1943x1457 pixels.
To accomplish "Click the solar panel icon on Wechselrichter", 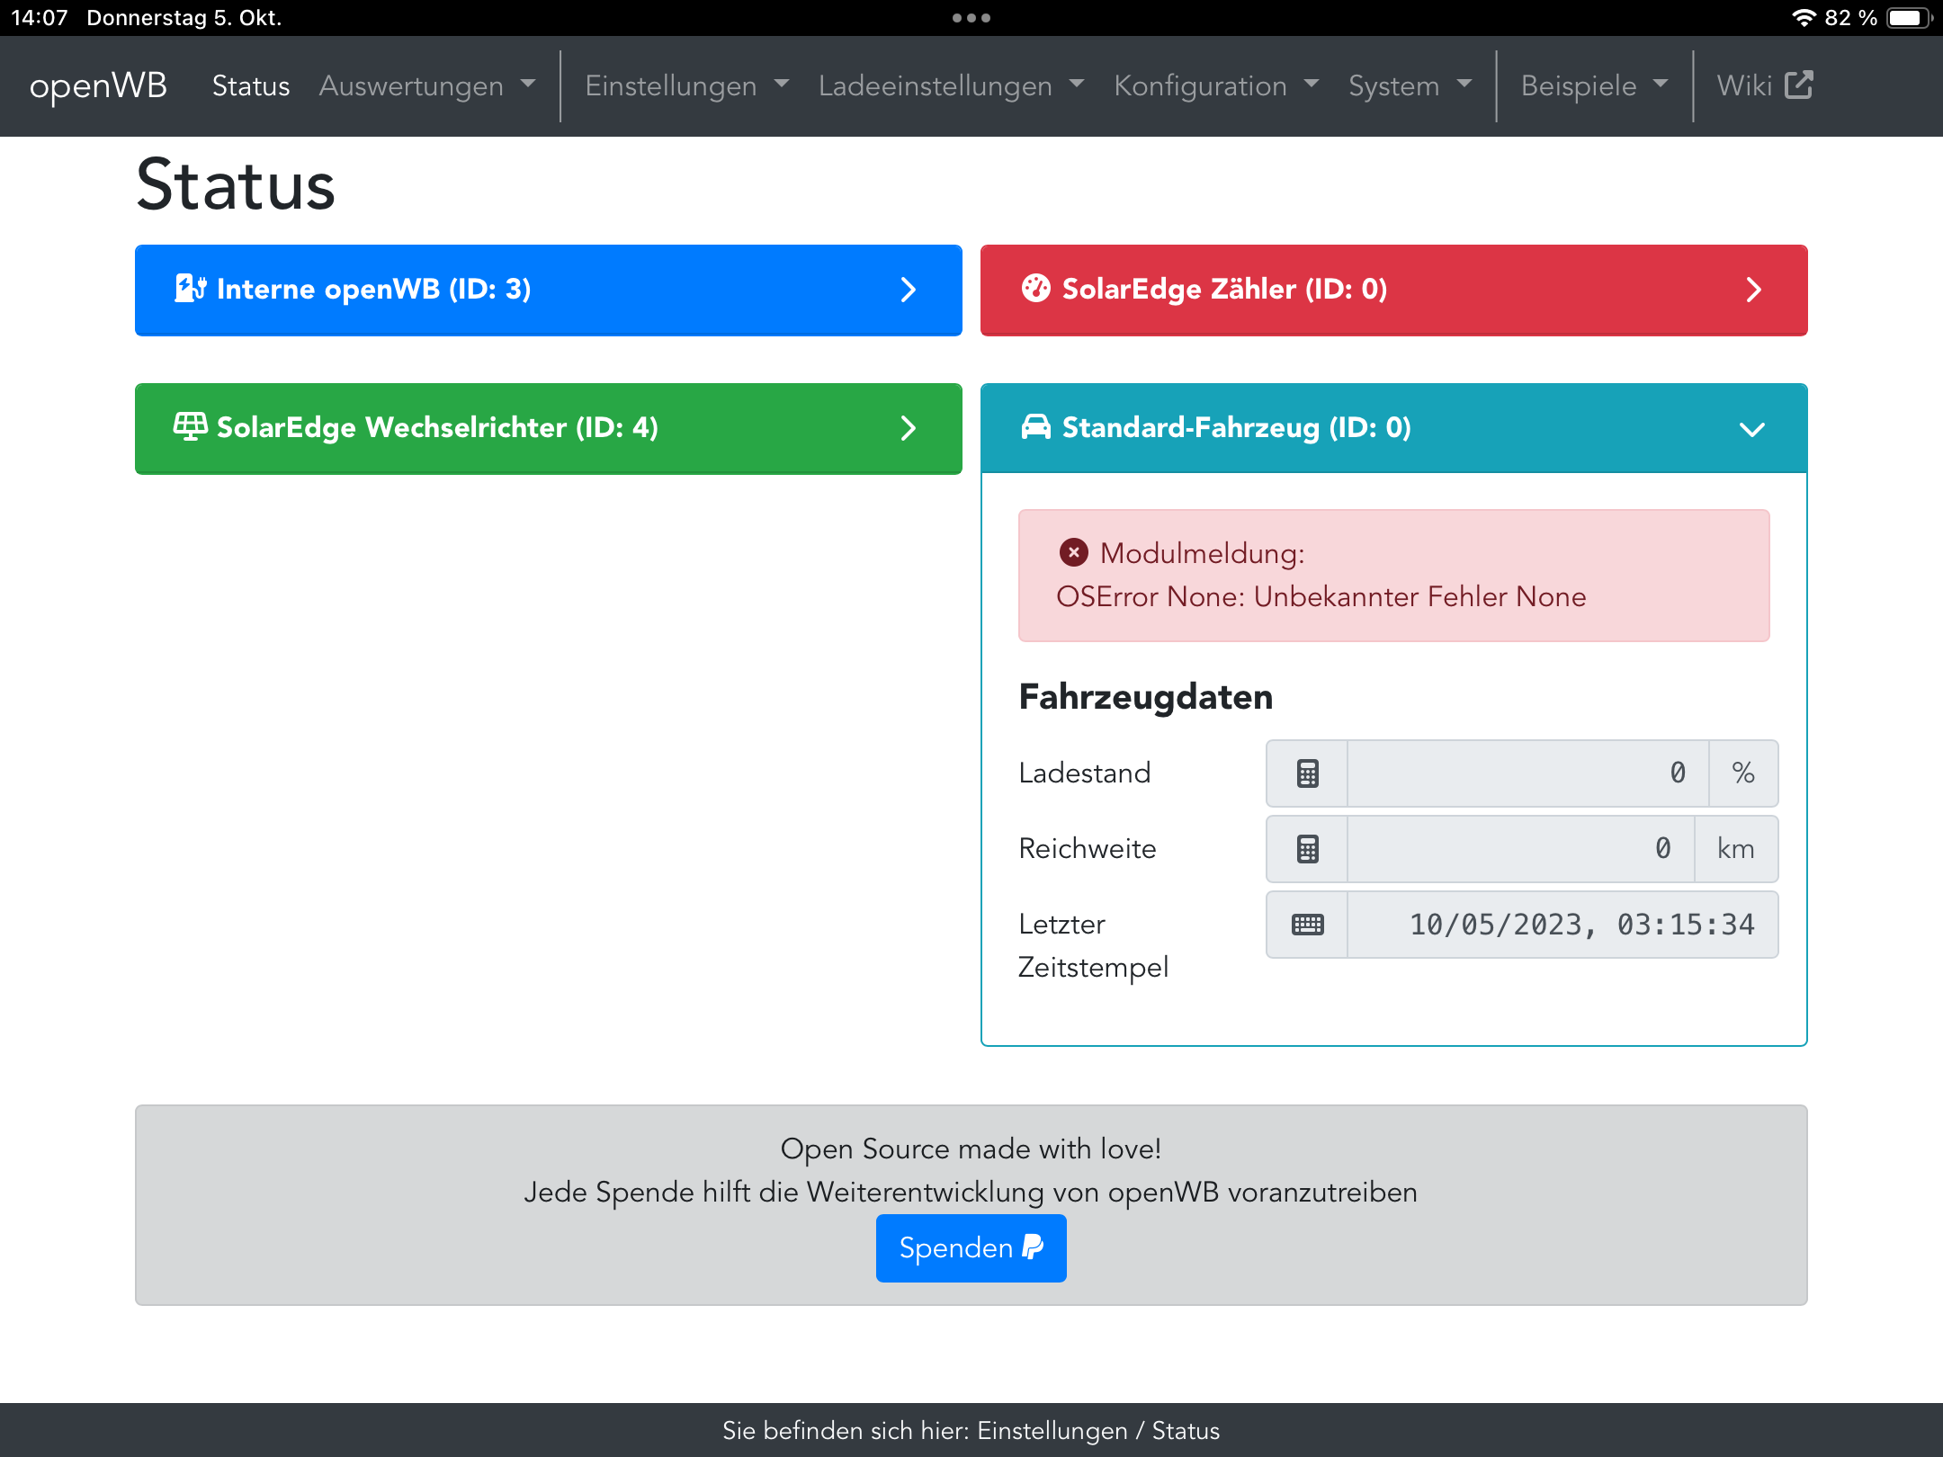I will [x=190, y=426].
